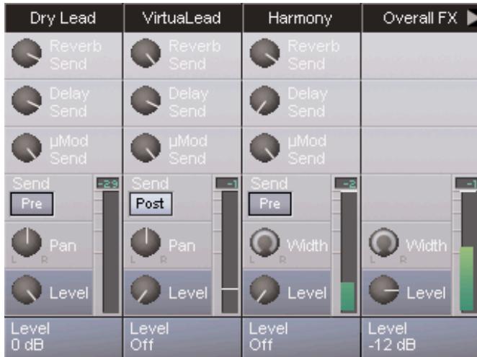Viewport: 477px width, 357px height.
Task: Click Dry Lead peak readout -29
Action: pos(107,184)
